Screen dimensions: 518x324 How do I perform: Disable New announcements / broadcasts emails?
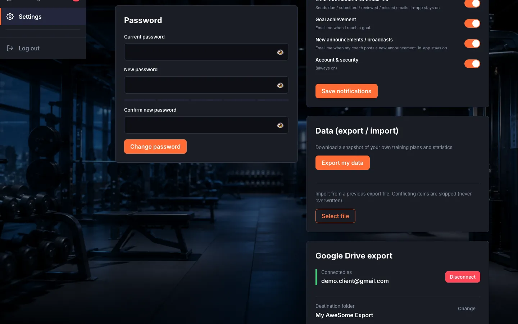click(x=472, y=44)
